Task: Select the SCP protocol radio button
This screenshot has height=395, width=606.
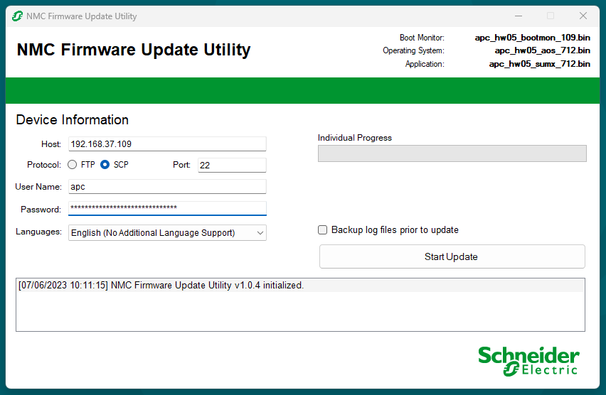Action: click(x=105, y=165)
